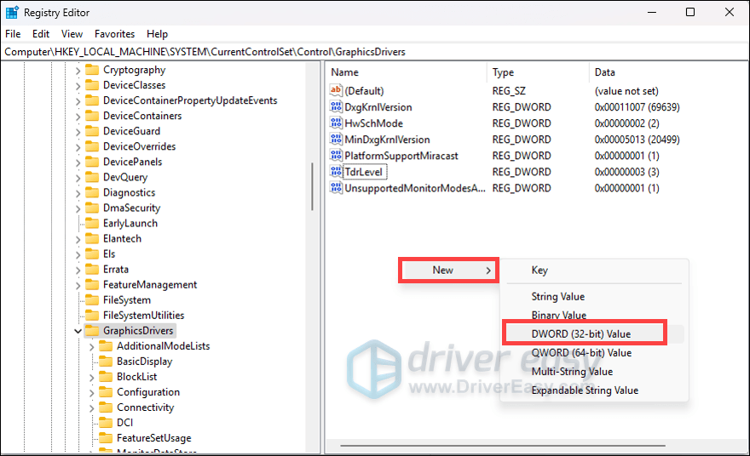Click the Registry Editor app icon in title bar
This screenshot has height=456, width=750.
(12, 13)
